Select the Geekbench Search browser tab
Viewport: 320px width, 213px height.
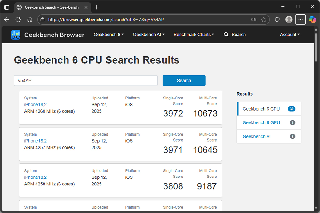click(x=53, y=7)
